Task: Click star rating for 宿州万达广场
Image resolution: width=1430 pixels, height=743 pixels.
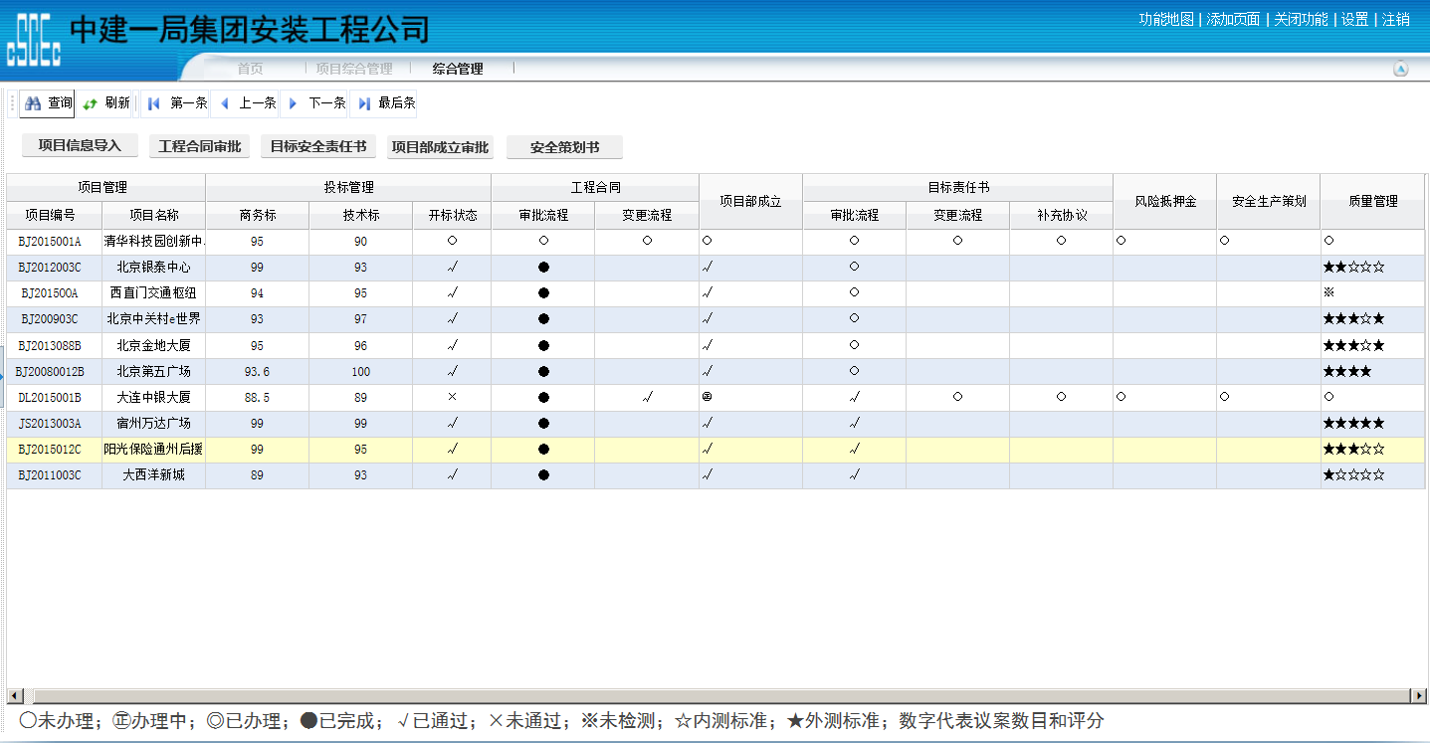Action: 1353,423
